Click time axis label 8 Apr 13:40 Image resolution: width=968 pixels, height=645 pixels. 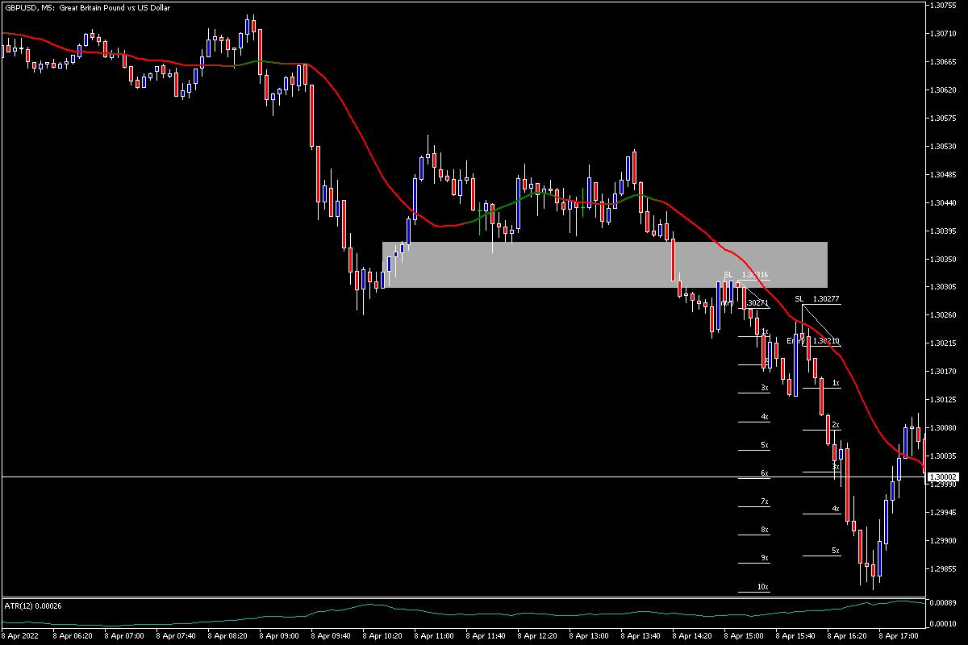pos(640,635)
